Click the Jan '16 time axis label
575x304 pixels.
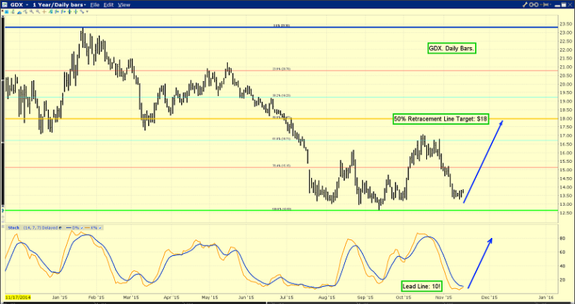point(546,297)
